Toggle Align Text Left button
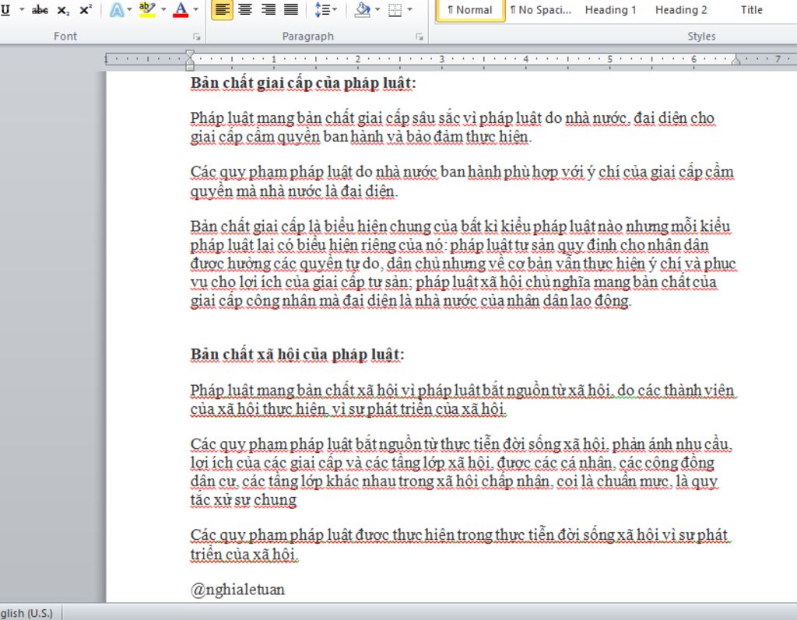Viewport: 797px width, 620px height. click(x=222, y=10)
